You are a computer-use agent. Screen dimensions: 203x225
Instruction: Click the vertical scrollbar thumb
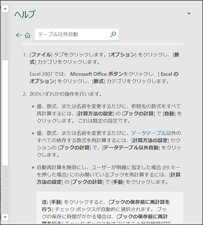coord(5,112)
